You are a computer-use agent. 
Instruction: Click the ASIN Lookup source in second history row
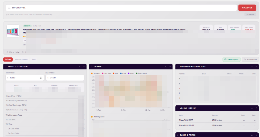pyautogui.click(x=217, y=125)
